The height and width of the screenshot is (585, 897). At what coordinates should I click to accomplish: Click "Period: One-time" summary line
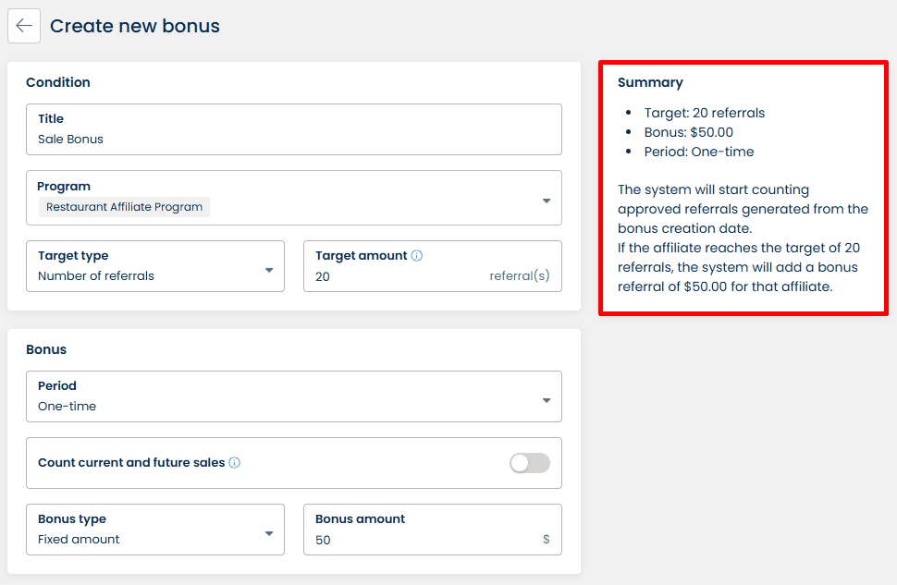pyautogui.click(x=699, y=152)
